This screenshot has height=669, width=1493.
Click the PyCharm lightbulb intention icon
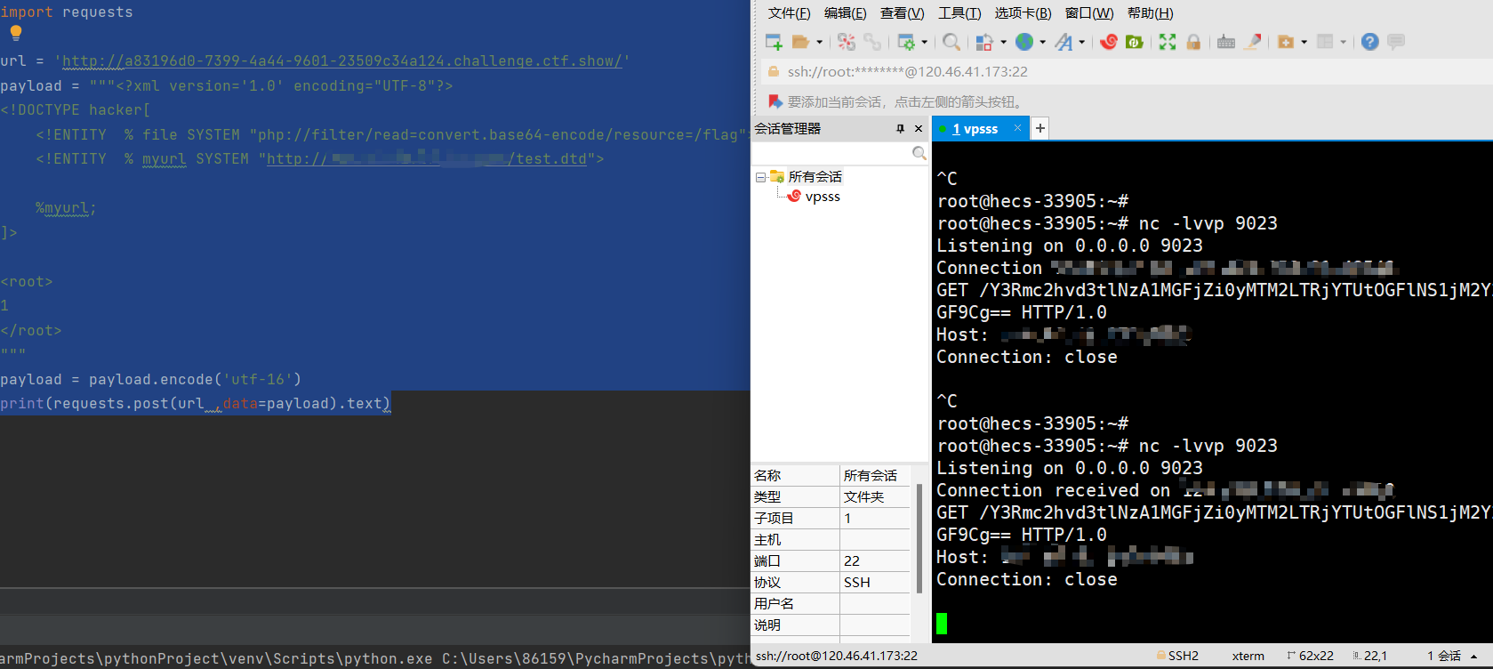16,34
